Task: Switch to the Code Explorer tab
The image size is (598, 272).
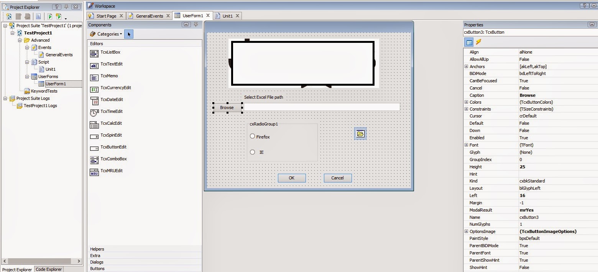Action: (x=48, y=269)
